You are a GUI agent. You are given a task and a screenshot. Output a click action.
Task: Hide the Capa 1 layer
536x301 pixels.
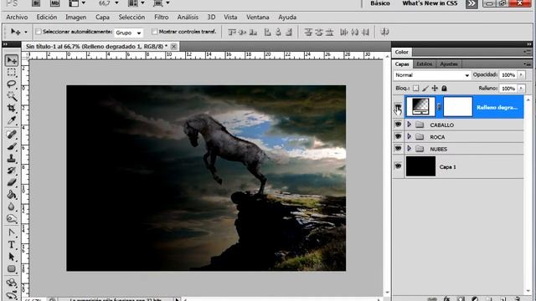click(398, 166)
